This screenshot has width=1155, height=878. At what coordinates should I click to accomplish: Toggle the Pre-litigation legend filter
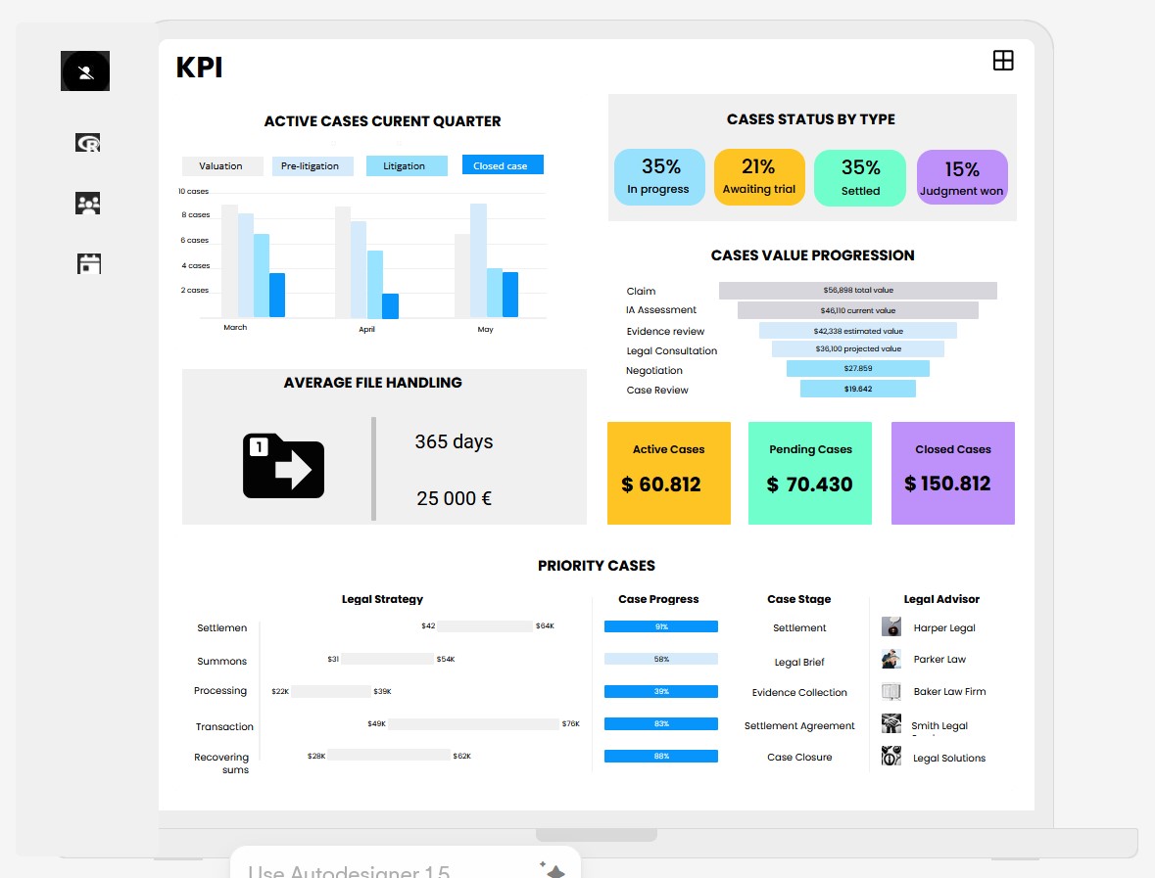pos(311,165)
